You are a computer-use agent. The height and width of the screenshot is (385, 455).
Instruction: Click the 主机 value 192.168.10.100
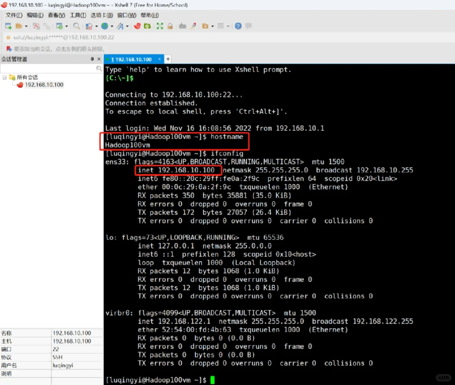[x=72, y=341]
